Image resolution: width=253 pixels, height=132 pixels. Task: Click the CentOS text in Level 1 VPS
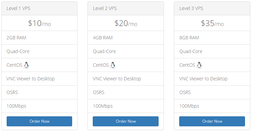coord(14,65)
